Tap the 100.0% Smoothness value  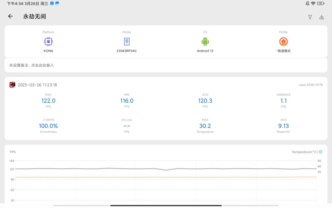[x=48, y=126]
